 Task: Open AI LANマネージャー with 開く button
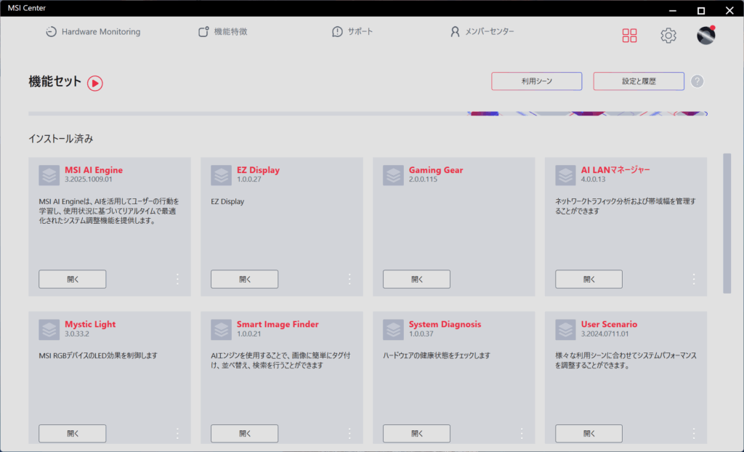[x=589, y=279]
